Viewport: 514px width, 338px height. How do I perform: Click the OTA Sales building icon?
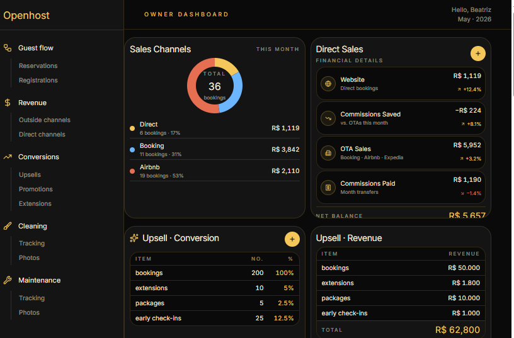pos(328,153)
